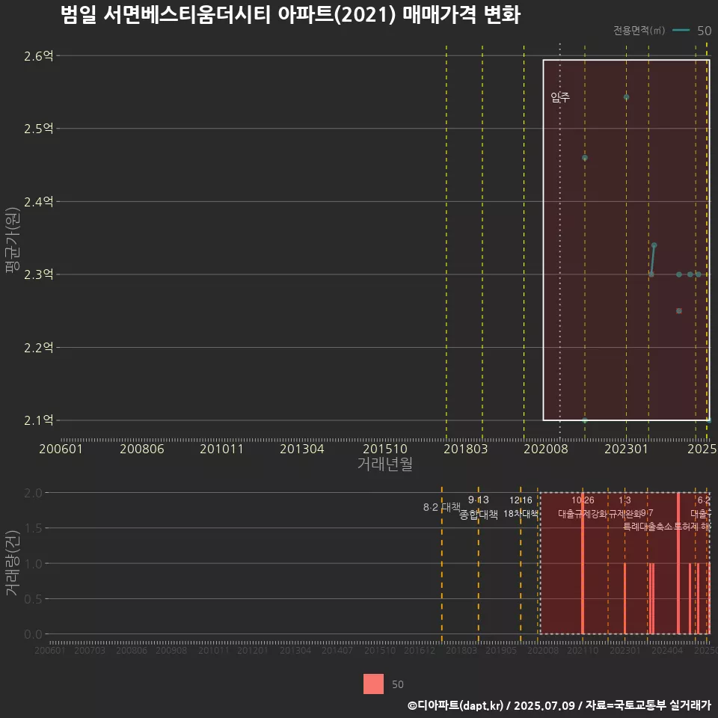Click the '입주' annotation label
The width and height of the screenshot is (718, 718).
[x=559, y=97]
